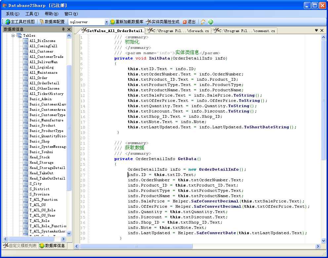Switch to the 数据库信息 bottom tab

(x=52, y=246)
